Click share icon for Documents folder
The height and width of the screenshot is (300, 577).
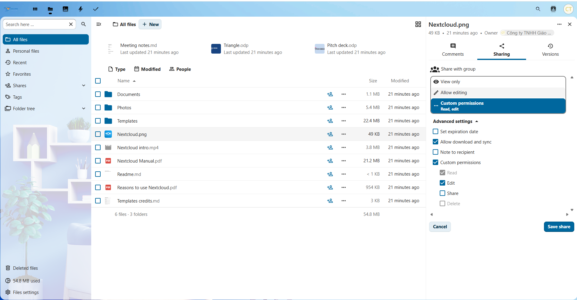click(330, 94)
